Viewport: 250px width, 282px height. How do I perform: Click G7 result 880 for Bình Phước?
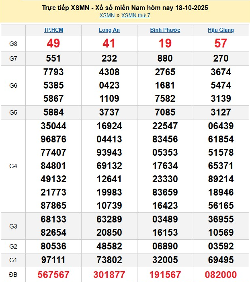(165, 58)
